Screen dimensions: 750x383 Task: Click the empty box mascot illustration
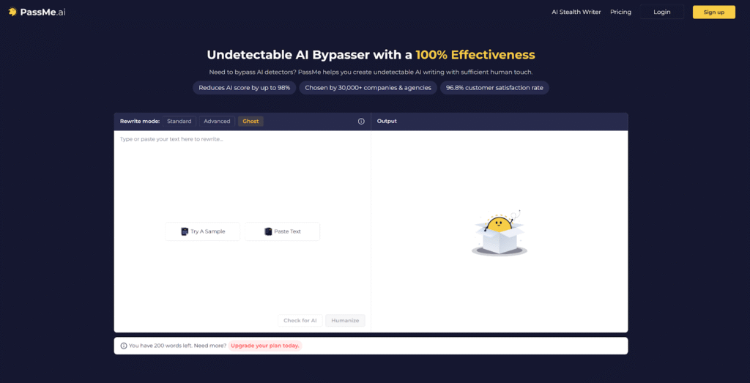[x=500, y=233]
